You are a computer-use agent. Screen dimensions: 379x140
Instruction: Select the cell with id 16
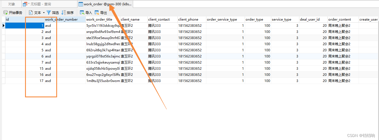(25, 74)
